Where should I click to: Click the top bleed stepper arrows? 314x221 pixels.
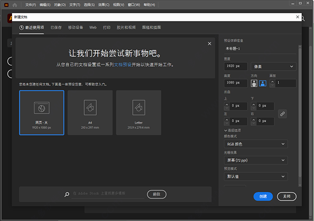(227, 106)
